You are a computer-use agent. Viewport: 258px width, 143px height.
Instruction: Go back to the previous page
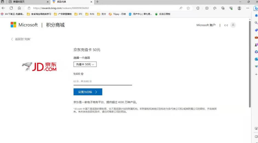pos(3,8)
